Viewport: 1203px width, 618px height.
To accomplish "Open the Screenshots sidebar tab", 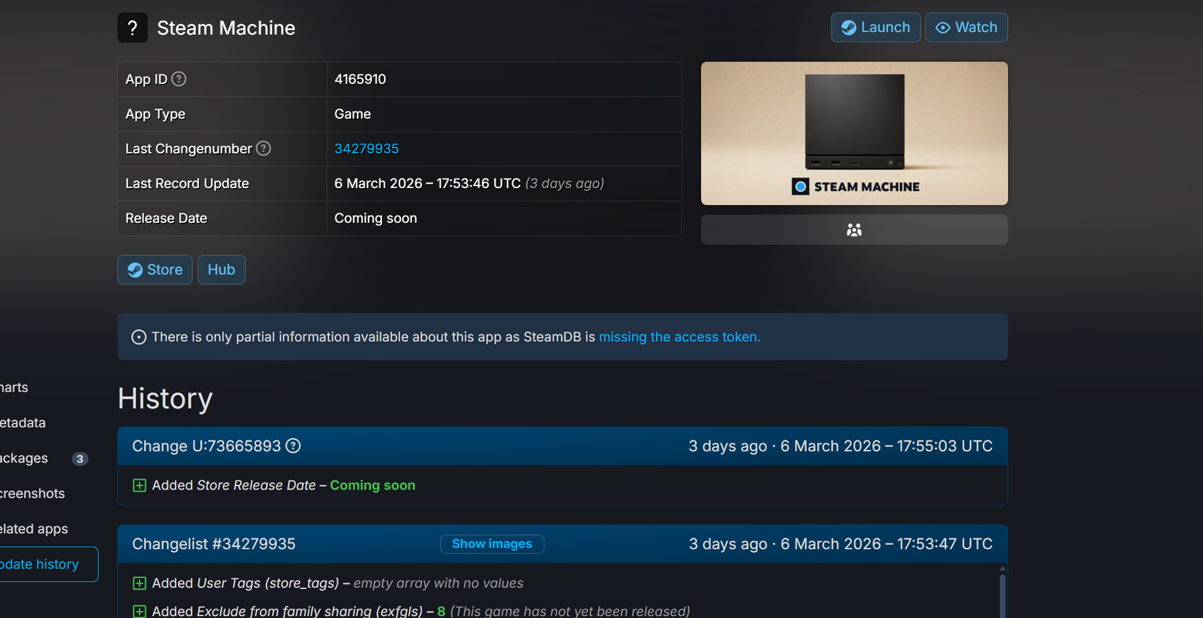I will 32,494.
